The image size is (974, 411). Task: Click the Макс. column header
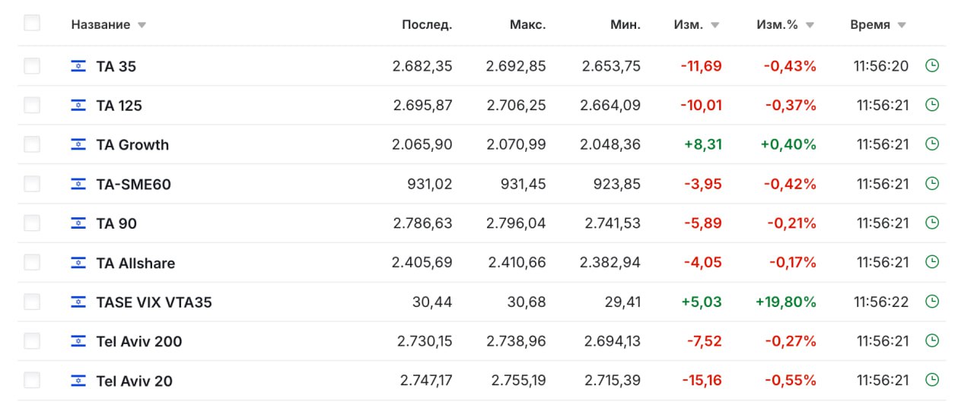[x=527, y=24]
